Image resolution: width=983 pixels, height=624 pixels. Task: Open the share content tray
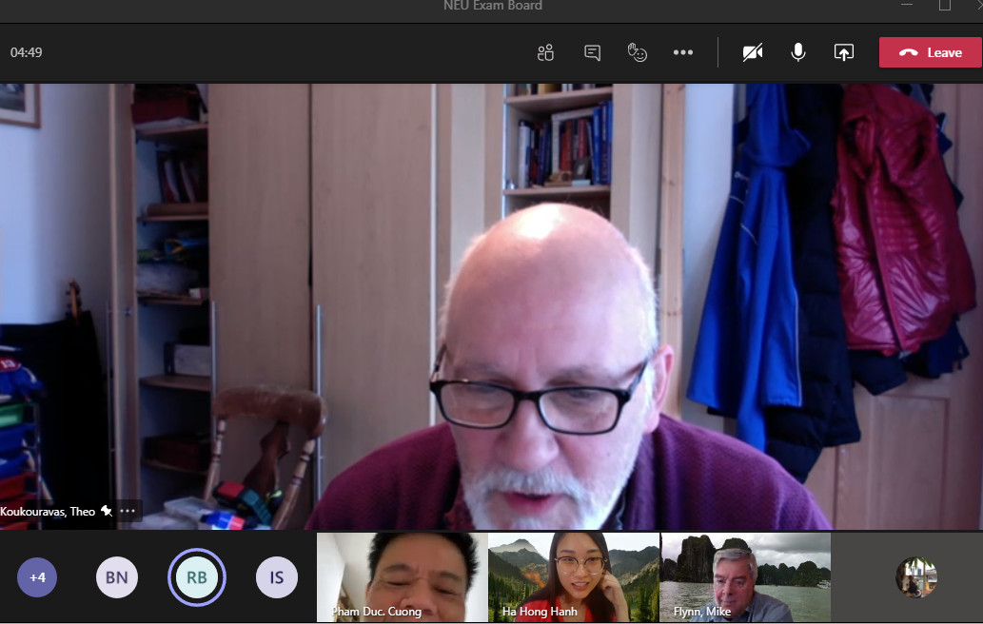point(844,52)
